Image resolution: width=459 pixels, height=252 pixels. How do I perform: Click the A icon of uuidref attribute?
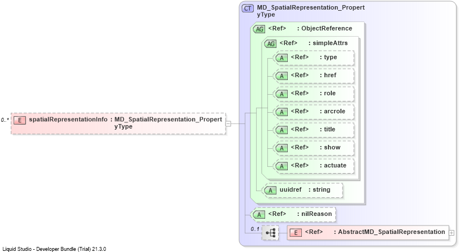(270, 191)
